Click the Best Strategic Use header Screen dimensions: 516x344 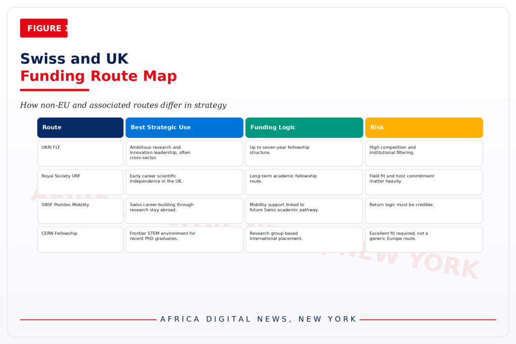(x=184, y=127)
